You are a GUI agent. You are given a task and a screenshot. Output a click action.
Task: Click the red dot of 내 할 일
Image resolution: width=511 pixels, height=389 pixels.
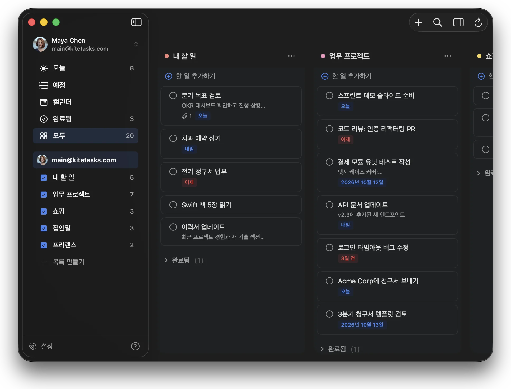coord(167,56)
